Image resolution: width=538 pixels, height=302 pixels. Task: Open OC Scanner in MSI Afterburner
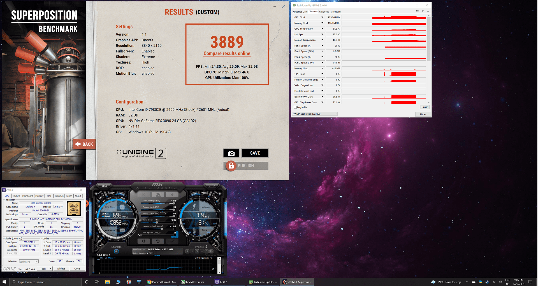[x=104, y=186]
